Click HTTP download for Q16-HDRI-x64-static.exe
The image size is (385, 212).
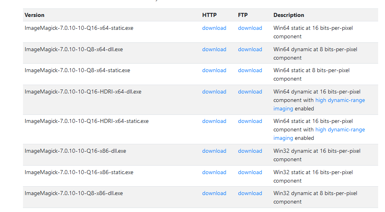tap(214, 121)
